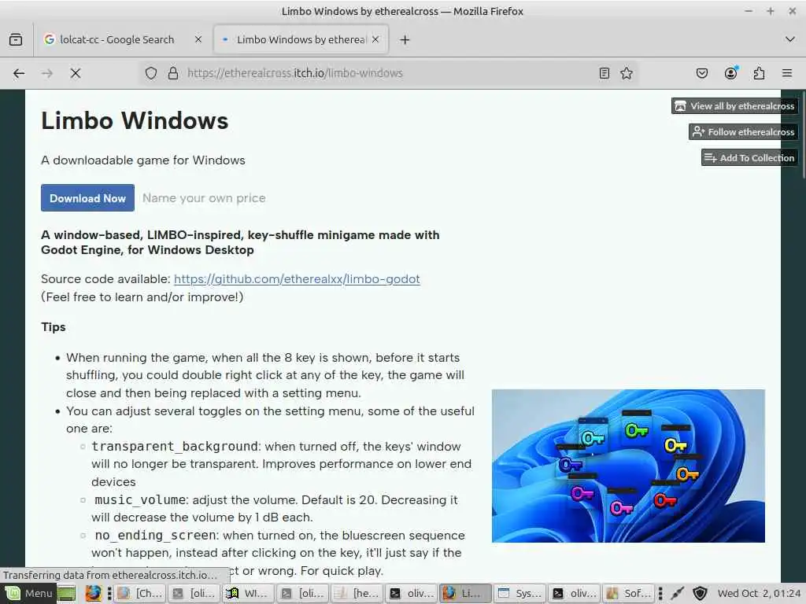Image resolution: width=806 pixels, height=604 pixels.
Task: Open the Firefox View tabs list icon
Action: pos(16,39)
